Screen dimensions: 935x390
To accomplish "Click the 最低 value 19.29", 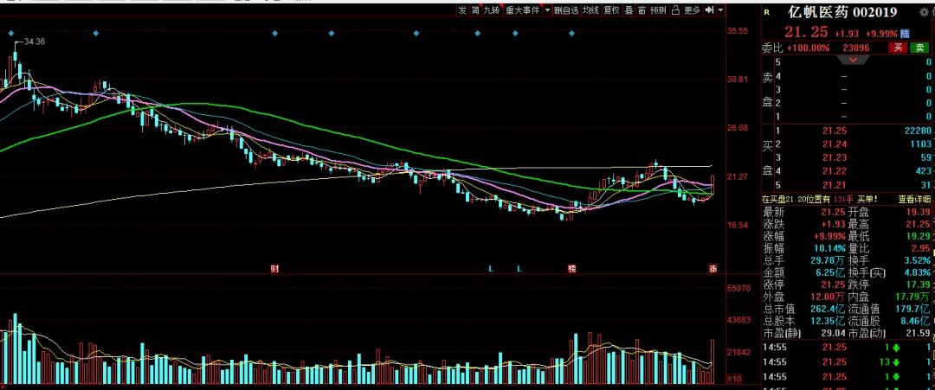I will (x=919, y=236).
